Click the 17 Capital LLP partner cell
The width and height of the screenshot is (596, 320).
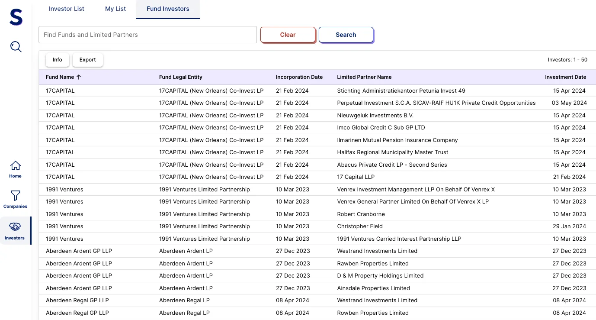[x=356, y=177]
